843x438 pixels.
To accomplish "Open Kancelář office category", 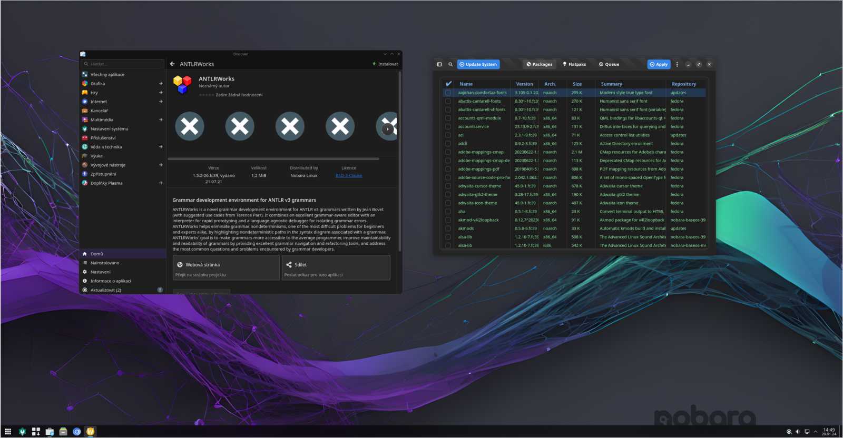I will pos(122,111).
